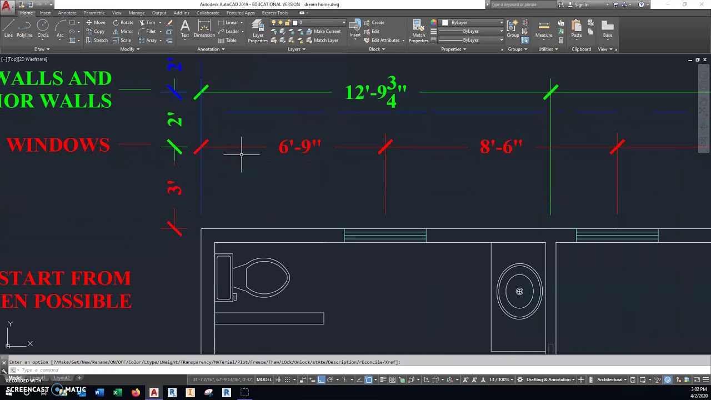Screen dimensions: 711x400
Task: Open Architectural units dropdown
Action: point(612,380)
